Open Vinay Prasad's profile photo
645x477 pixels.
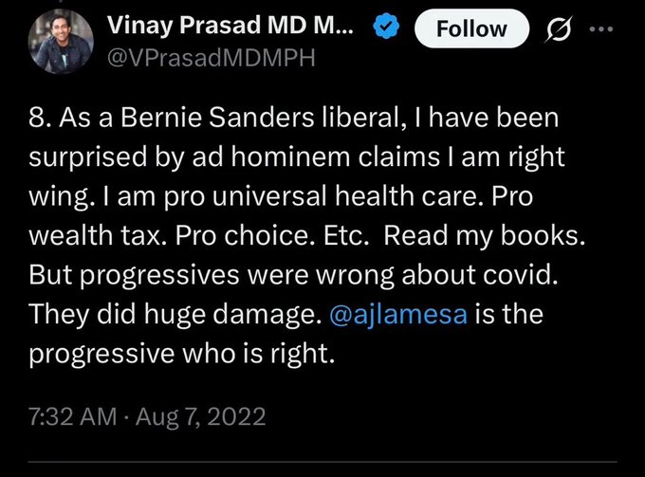[x=61, y=41]
